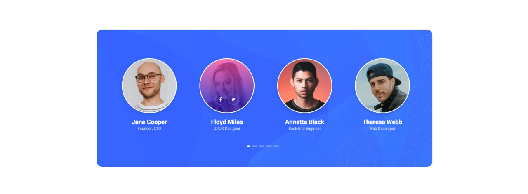Open Theresa Webb's profile picture

click(382, 85)
